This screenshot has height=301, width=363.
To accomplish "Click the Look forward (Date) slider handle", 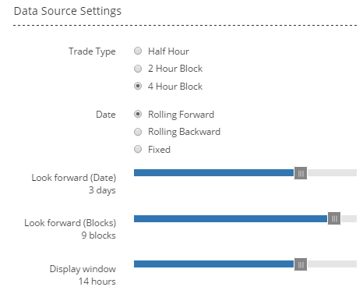I will [x=301, y=173].
